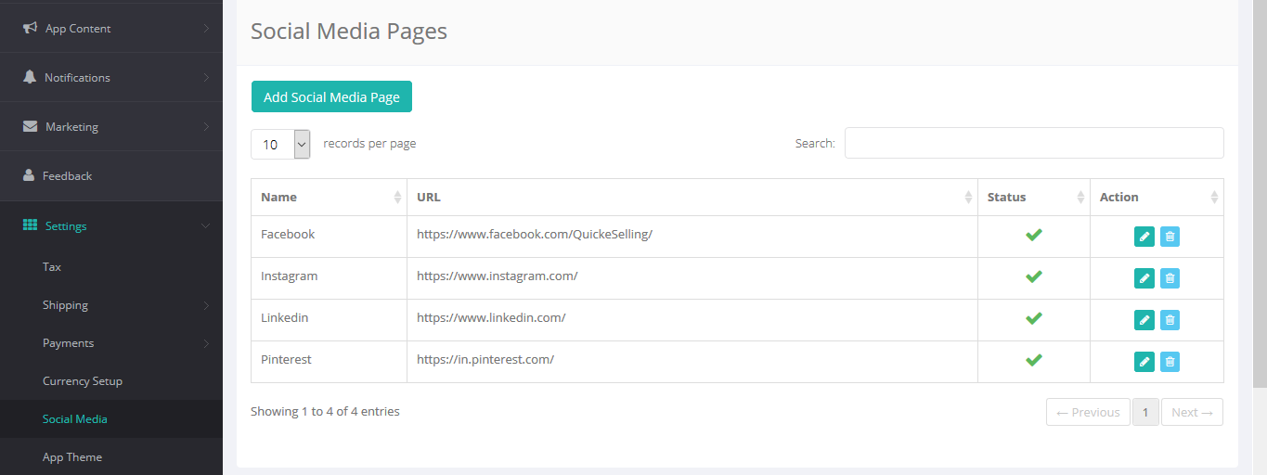Image resolution: width=1267 pixels, height=475 pixels.
Task: Go to the App Theme settings
Action: coord(72,457)
